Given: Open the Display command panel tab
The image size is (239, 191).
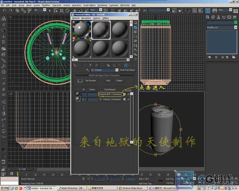Looking at the screenshot, I should 229,17.
